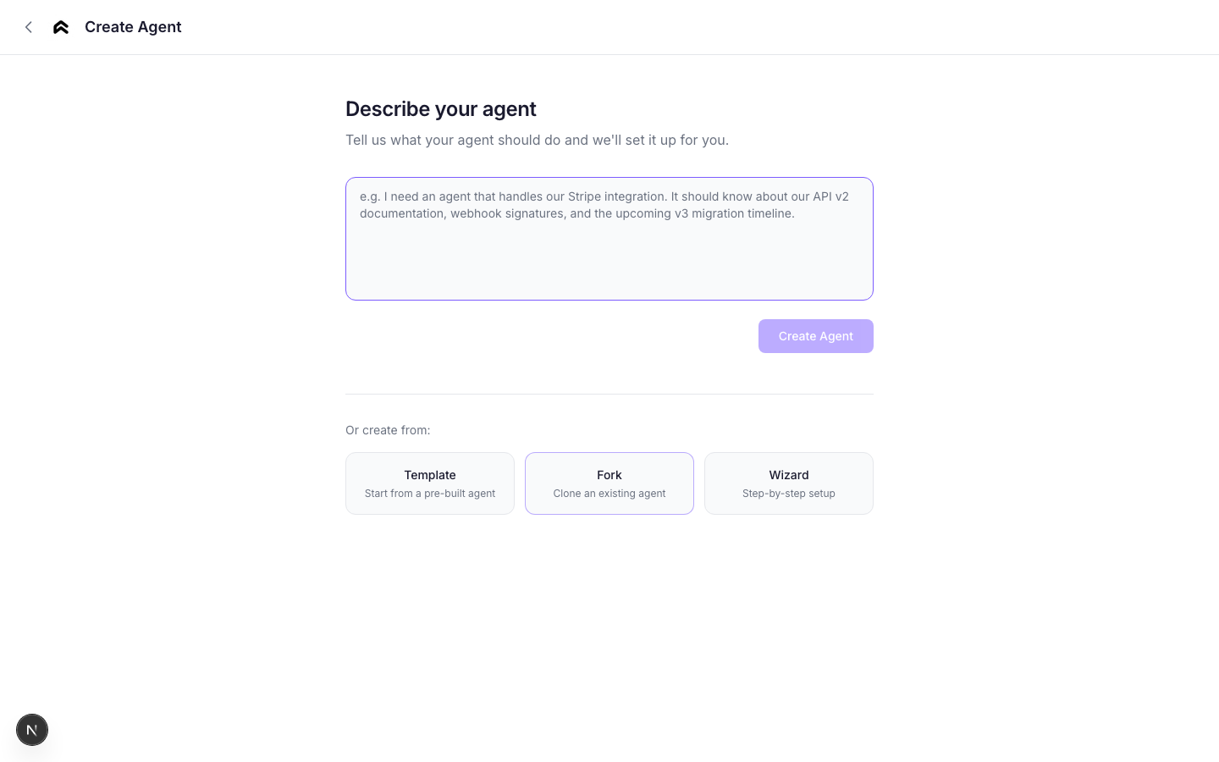
Task: Select 'Clone an existing agent' under Fork
Action: (609, 494)
